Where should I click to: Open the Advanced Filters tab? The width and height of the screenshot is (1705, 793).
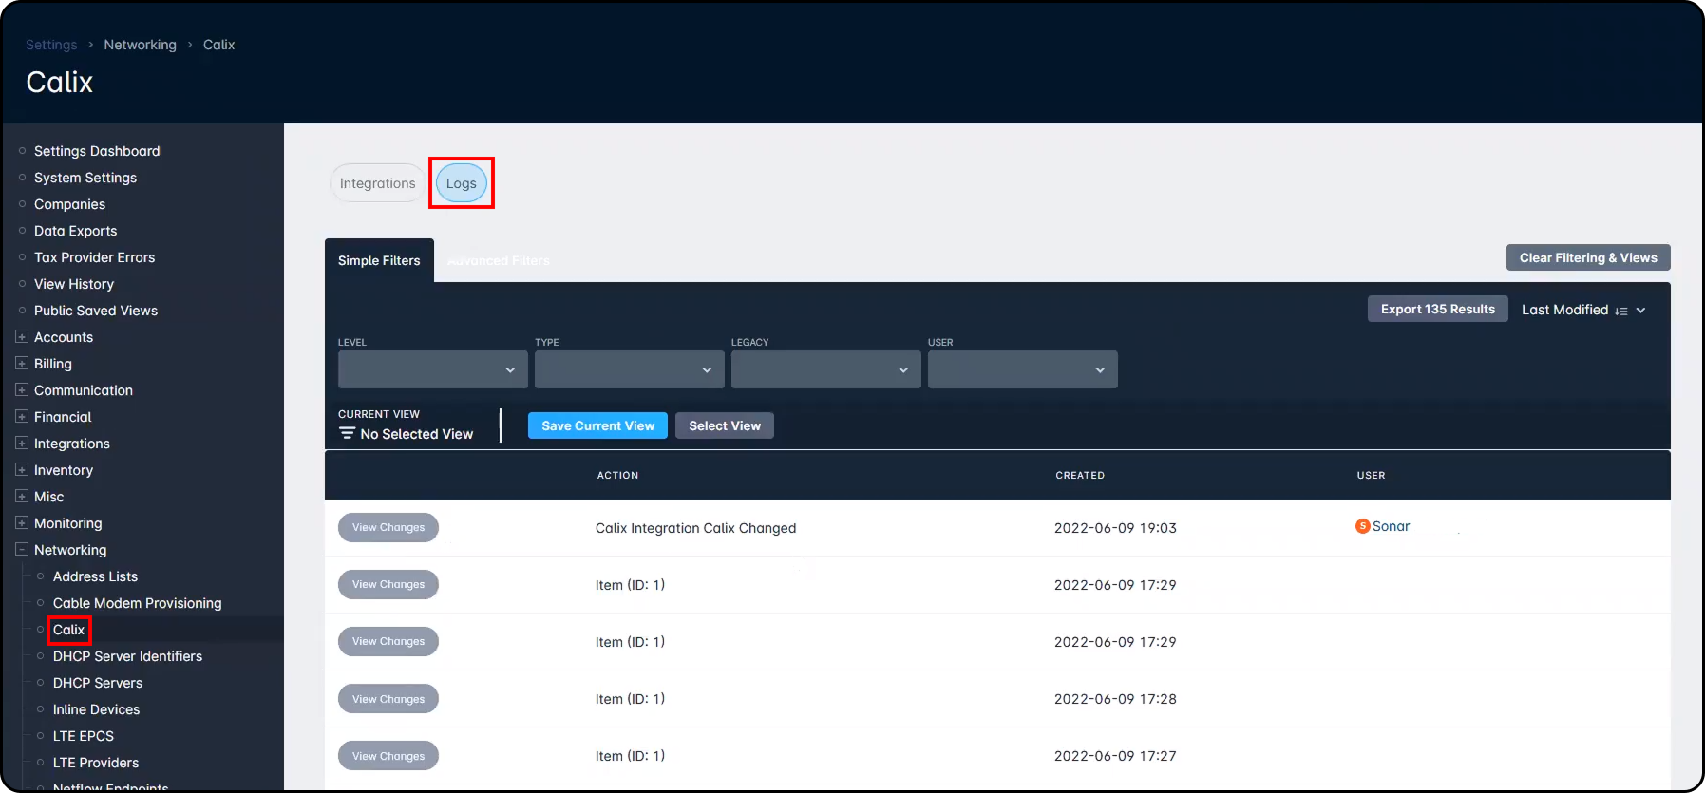pyautogui.click(x=499, y=260)
